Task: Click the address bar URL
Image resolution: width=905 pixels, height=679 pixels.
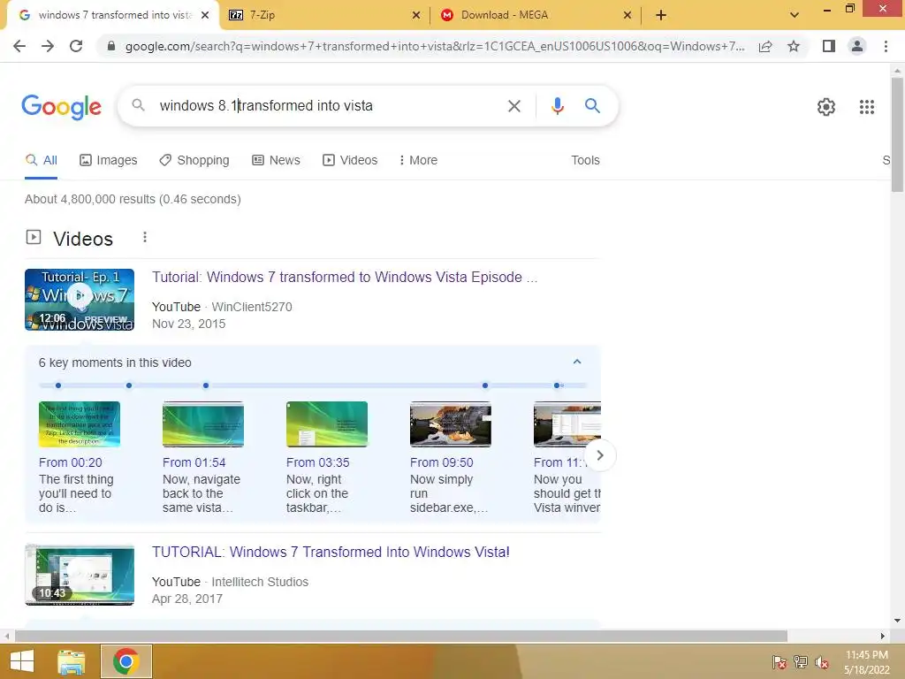Action: click(x=435, y=46)
